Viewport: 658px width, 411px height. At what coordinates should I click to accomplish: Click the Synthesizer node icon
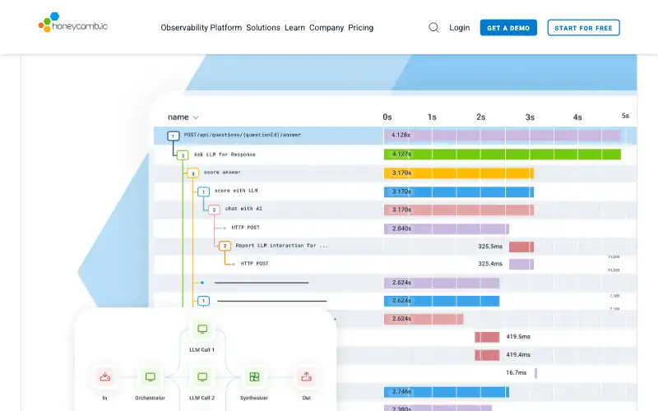(x=254, y=377)
